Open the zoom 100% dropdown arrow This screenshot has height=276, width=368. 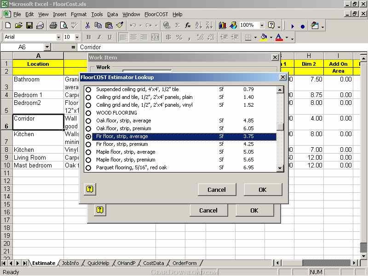tap(262, 25)
